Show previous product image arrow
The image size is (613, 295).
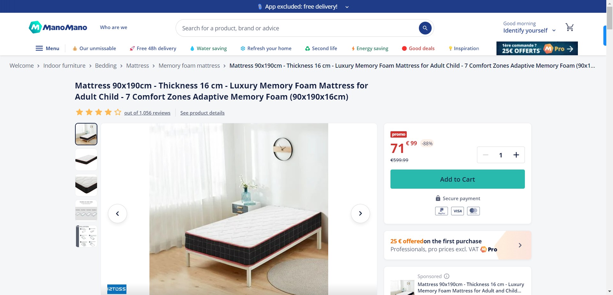[x=117, y=213]
